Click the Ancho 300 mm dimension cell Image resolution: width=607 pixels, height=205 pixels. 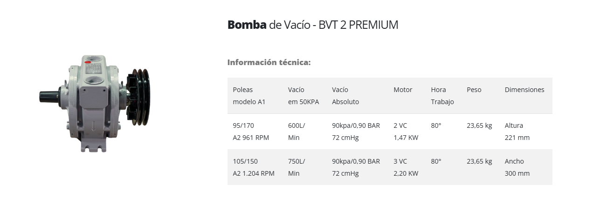click(517, 167)
